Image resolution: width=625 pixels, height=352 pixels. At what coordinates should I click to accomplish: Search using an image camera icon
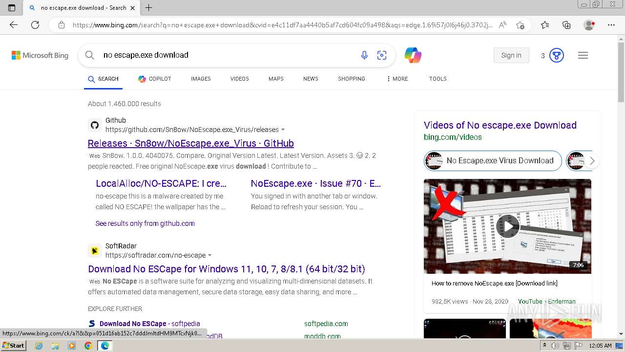[x=382, y=55]
